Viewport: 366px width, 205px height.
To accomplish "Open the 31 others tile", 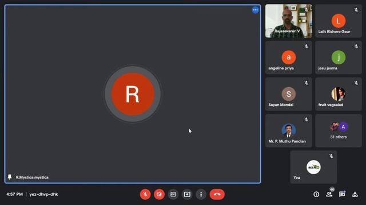I will pos(339,130).
